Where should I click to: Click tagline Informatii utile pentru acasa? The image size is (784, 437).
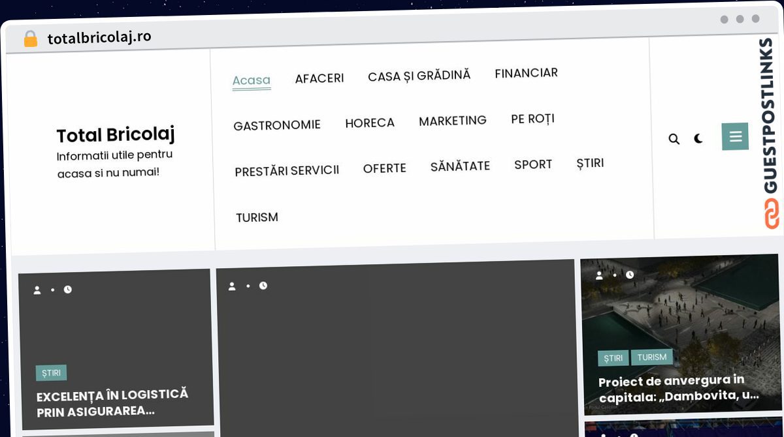(x=114, y=164)
